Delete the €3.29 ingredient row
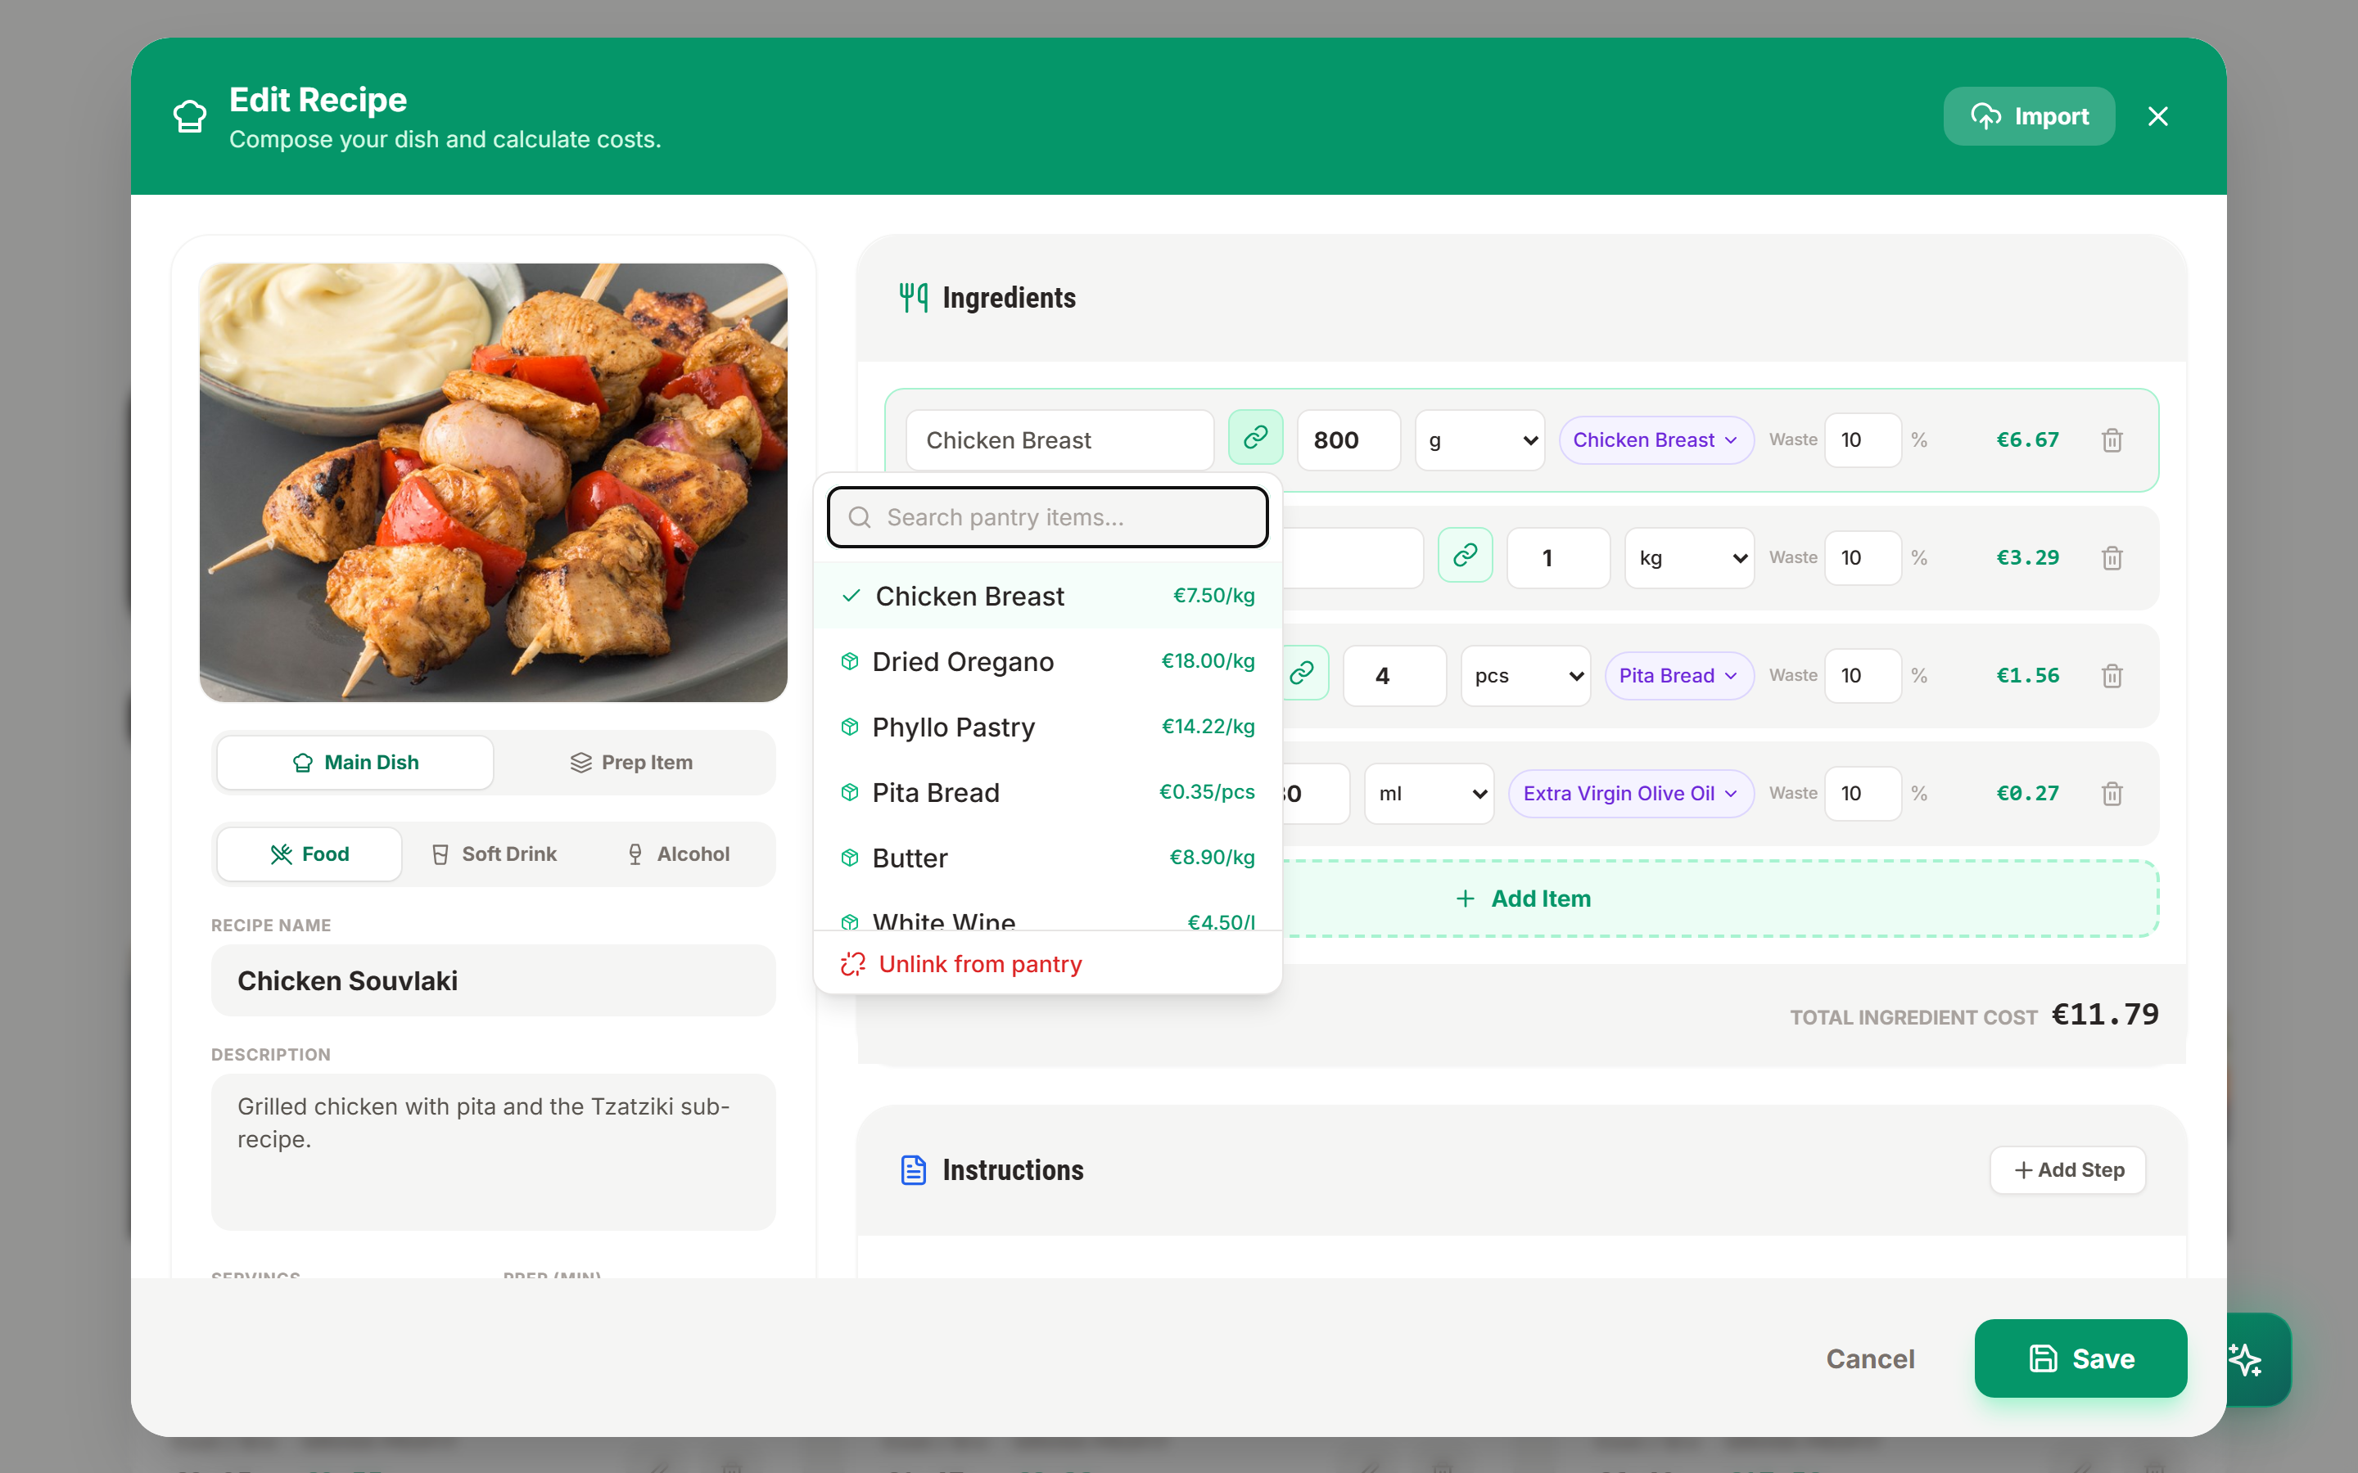2358x1473 pixels. point(2112,558)
